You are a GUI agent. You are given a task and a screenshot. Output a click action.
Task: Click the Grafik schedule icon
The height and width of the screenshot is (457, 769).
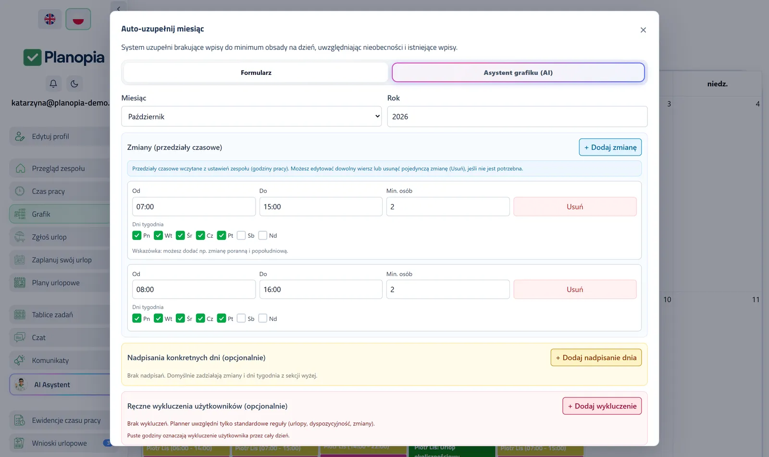coord(20,214)
